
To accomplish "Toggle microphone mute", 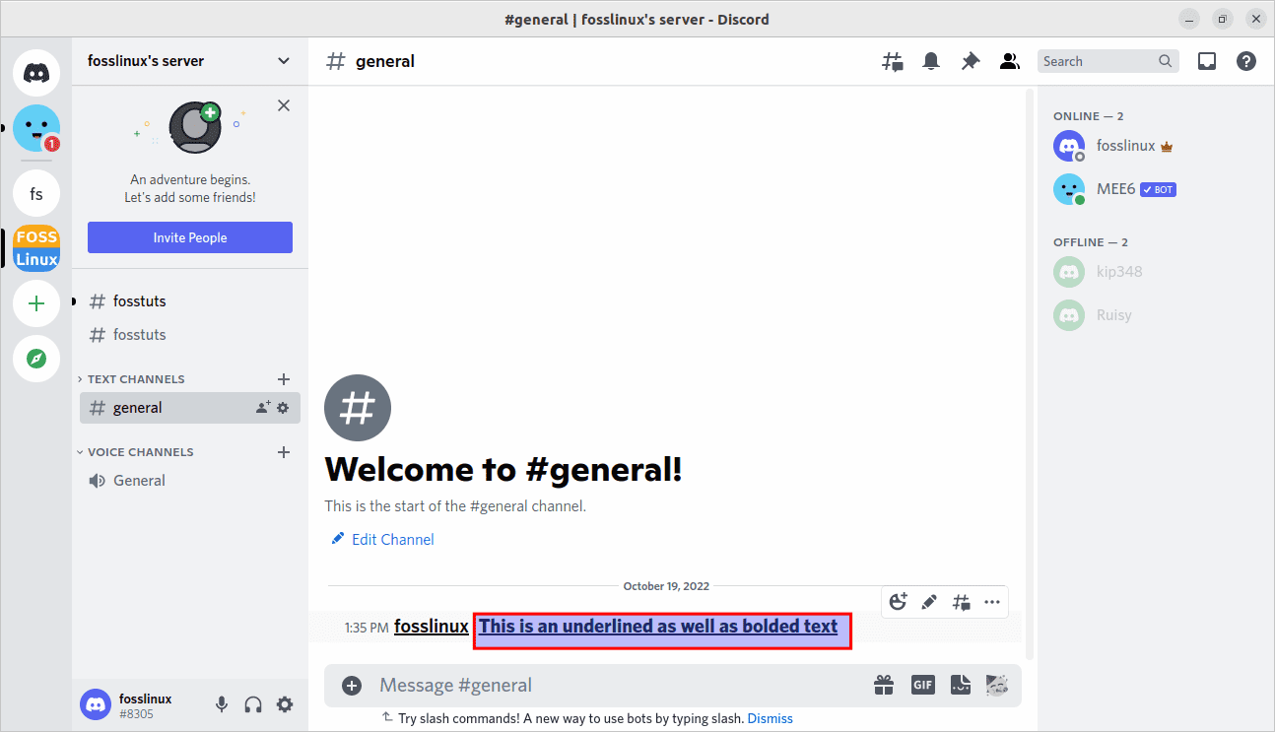I will (222, 704).
